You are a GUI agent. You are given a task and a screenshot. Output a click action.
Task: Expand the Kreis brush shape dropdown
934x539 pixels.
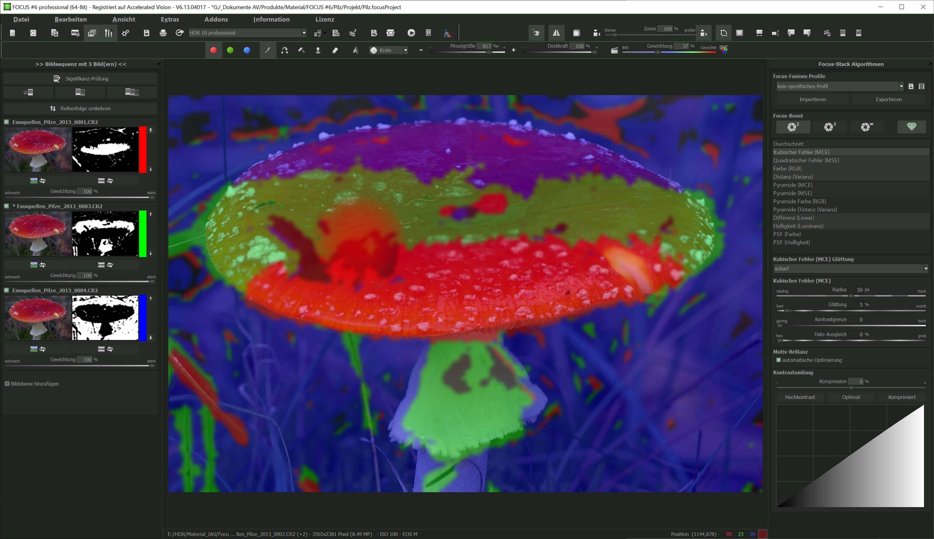405,50
